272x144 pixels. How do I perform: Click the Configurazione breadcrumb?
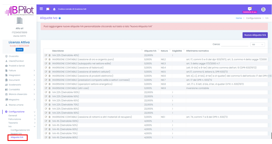[x=254, y=18]
